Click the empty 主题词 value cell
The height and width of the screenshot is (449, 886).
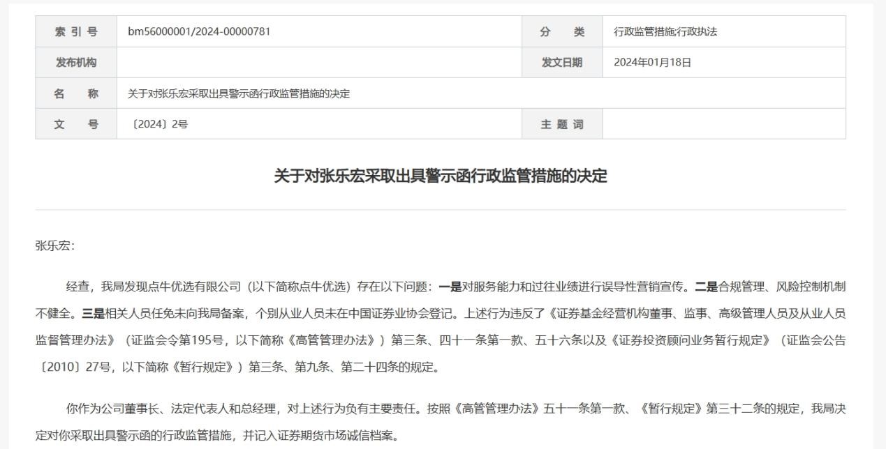click(x=723, y=124)
